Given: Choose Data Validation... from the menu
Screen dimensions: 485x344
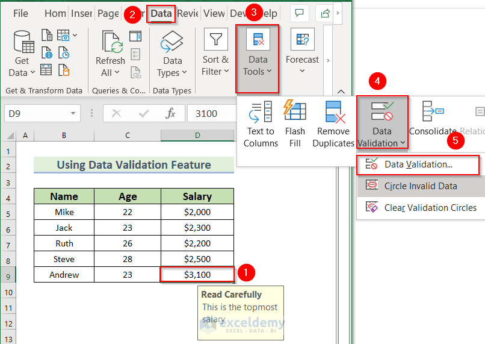Looking at the screenshot, I should 418,164.
